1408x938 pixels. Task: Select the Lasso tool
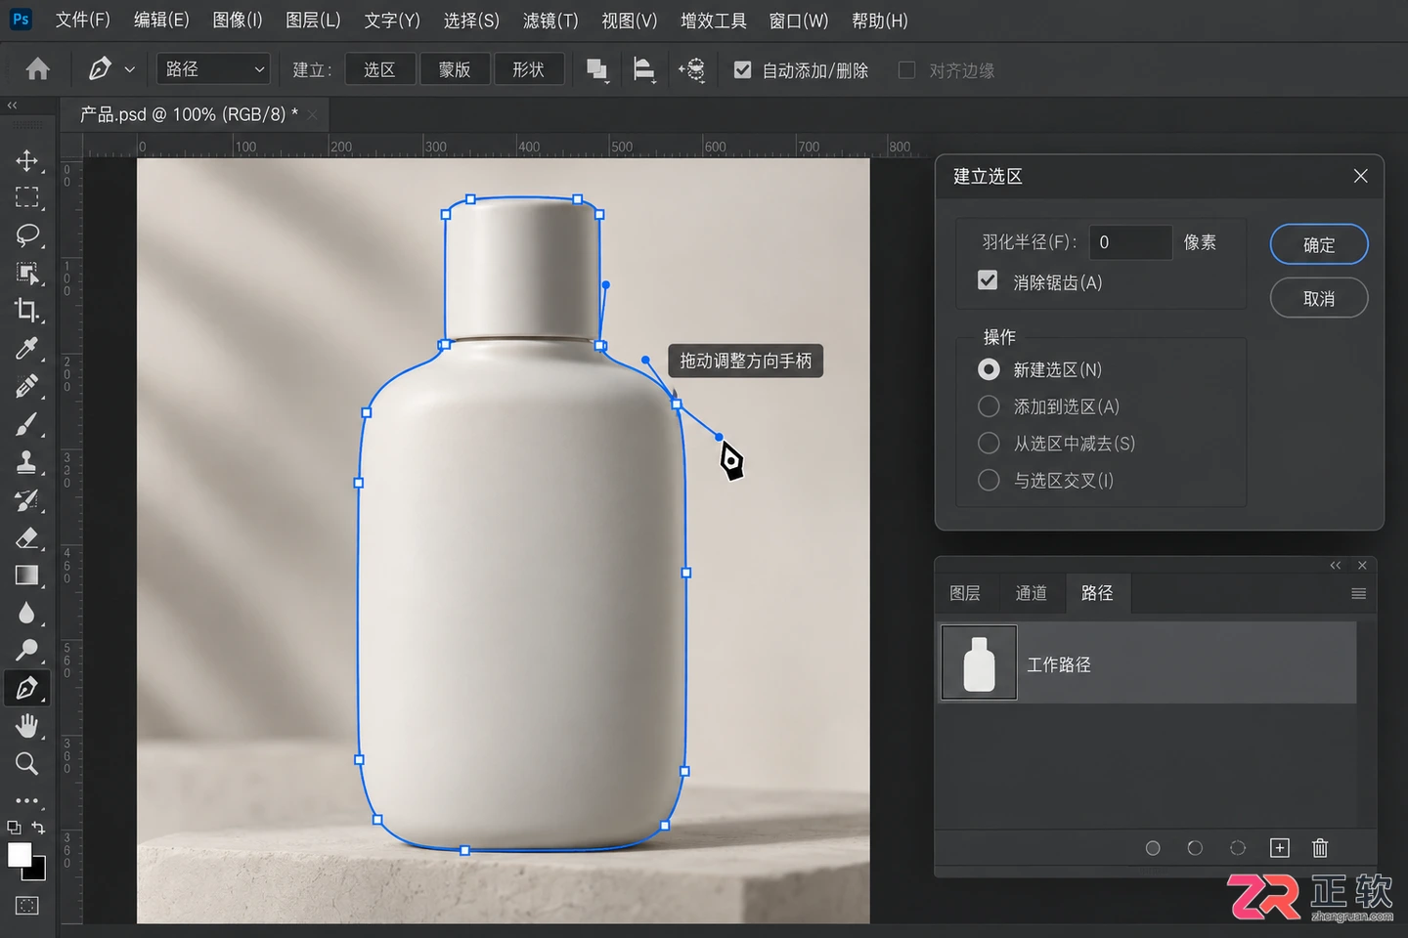[27, 235]
